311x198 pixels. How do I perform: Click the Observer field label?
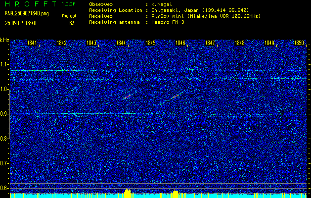click(x=101, y=4)
